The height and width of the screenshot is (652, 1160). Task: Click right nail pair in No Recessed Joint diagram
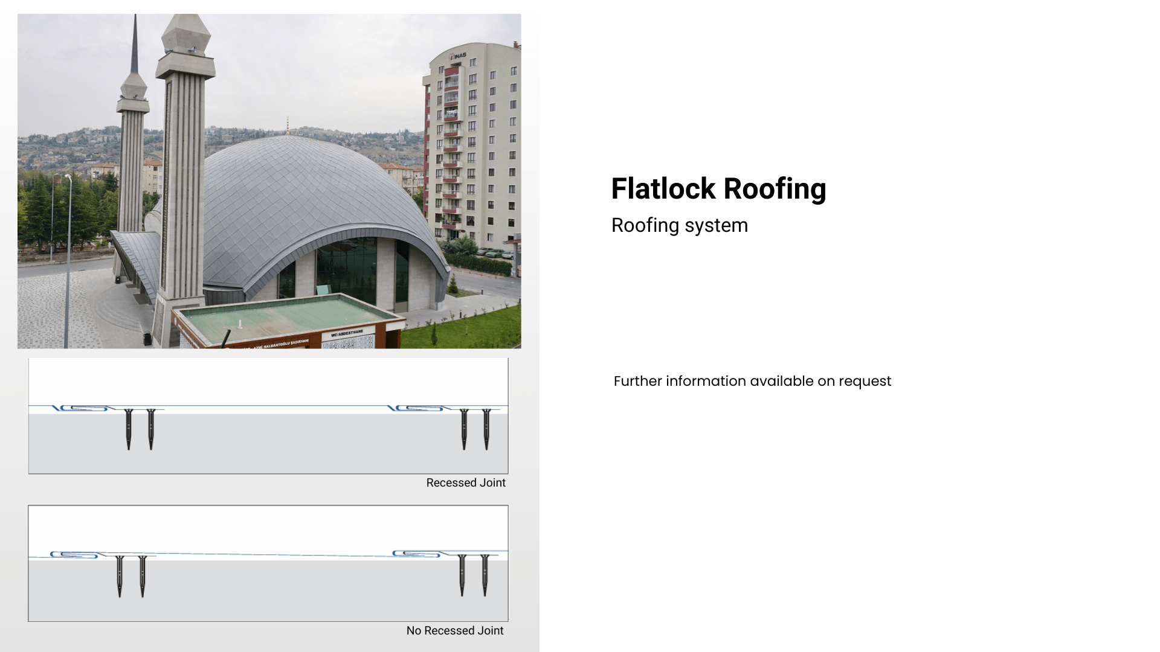(x=473, y=575)
